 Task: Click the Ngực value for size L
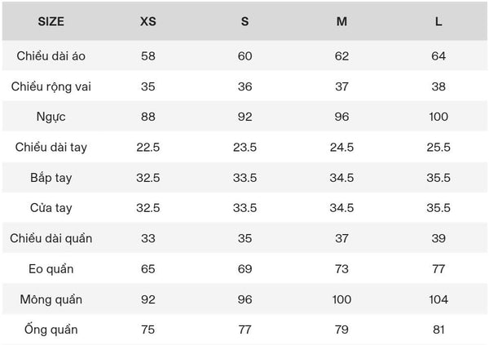coord(438,117)
